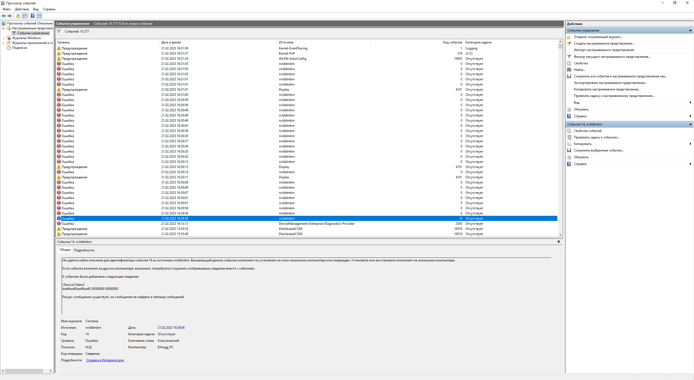Click the blue Back arrow toolbar icon

pyautogui.click(x=4, y=16)
